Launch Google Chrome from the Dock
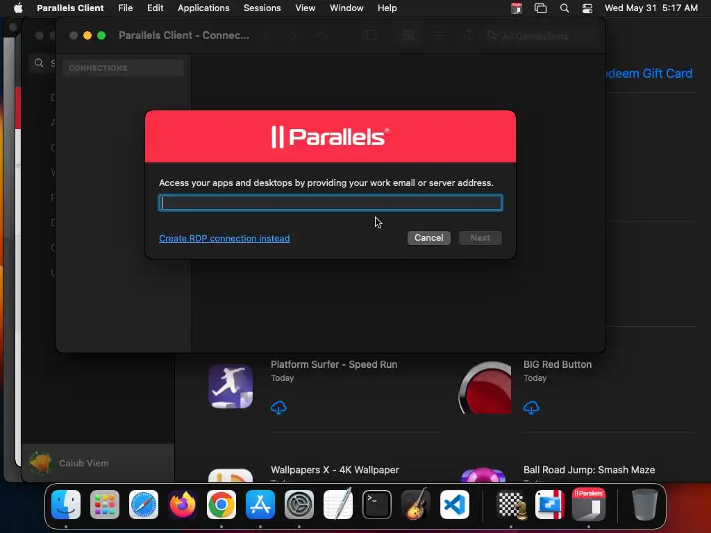711x533 pixels. click(x=221, y=505)
